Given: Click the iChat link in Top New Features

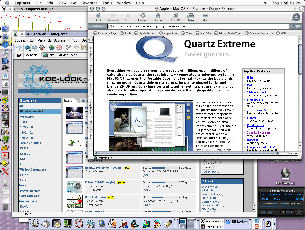Looking at the screenshot, I should 250,77.
